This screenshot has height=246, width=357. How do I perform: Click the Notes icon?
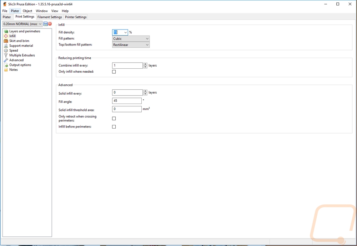click(6, 70)
